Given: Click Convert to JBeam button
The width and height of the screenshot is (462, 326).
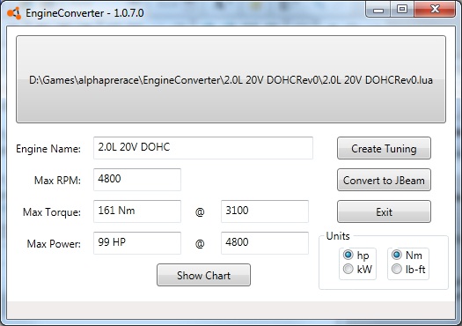Looking at the screenshot, I should coord(384,180).
